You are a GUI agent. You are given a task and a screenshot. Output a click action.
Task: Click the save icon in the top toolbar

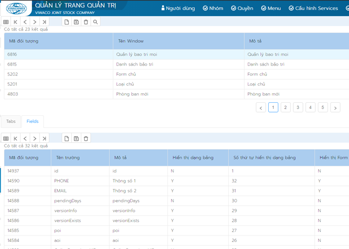[x=76, y=22]
